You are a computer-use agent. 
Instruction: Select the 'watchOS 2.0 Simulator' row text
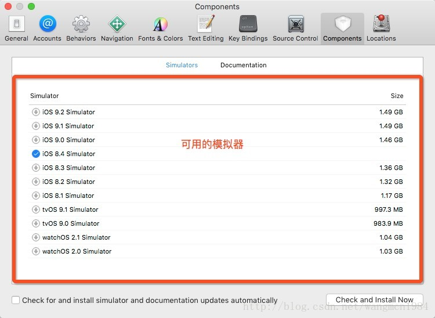tap(77, 251)
